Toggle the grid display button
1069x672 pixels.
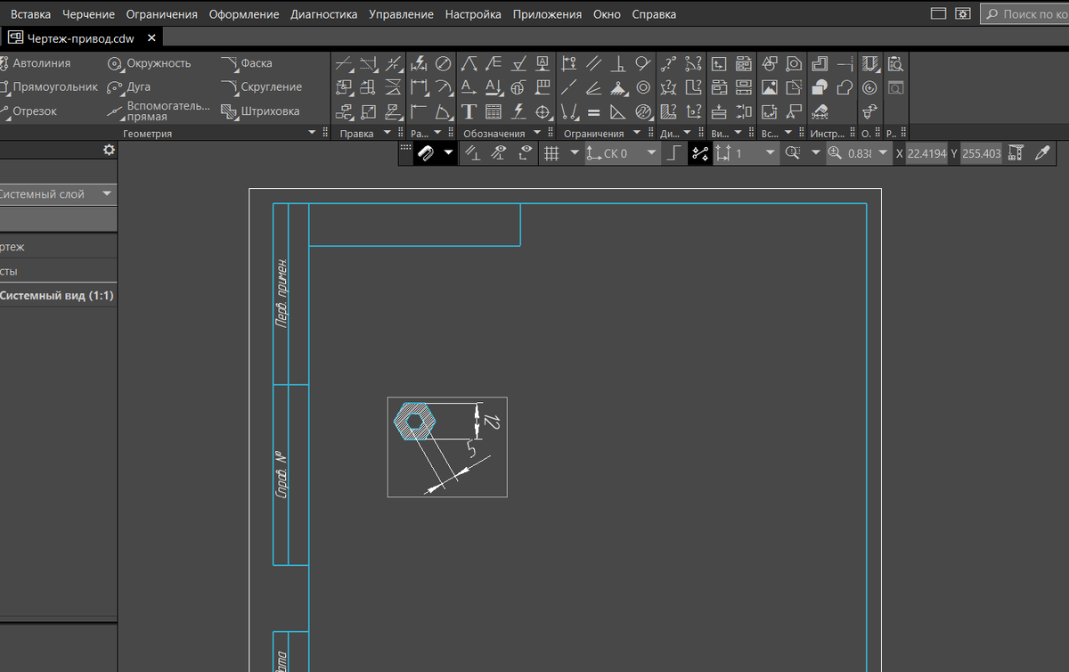[x=551, y=153]
